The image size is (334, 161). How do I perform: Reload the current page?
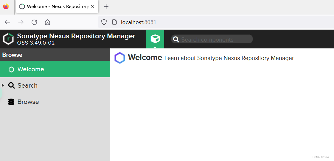[34, 22]
